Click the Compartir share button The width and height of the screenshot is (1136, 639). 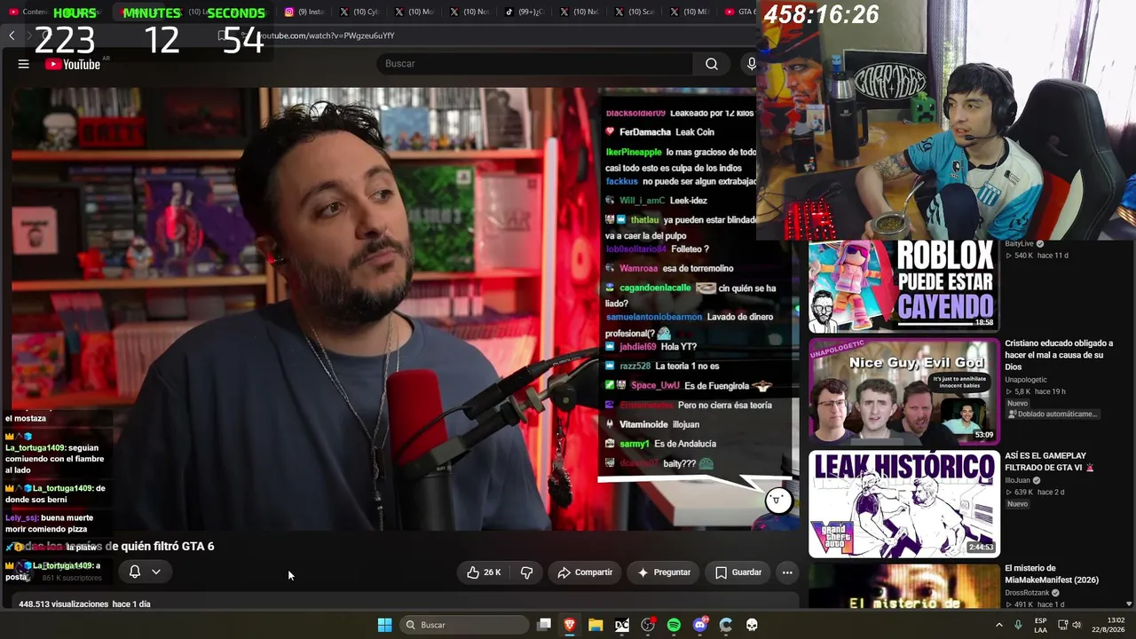click(585, 572)
